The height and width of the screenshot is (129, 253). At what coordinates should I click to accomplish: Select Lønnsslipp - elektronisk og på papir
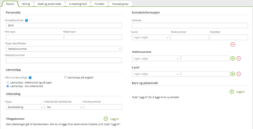[8, 83]
